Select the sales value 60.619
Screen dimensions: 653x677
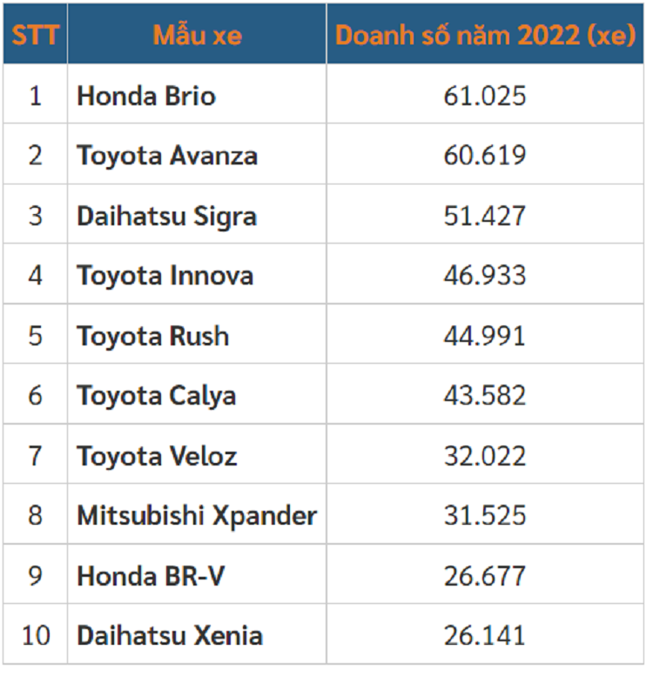pyautogui.click(x=485, y=156)
